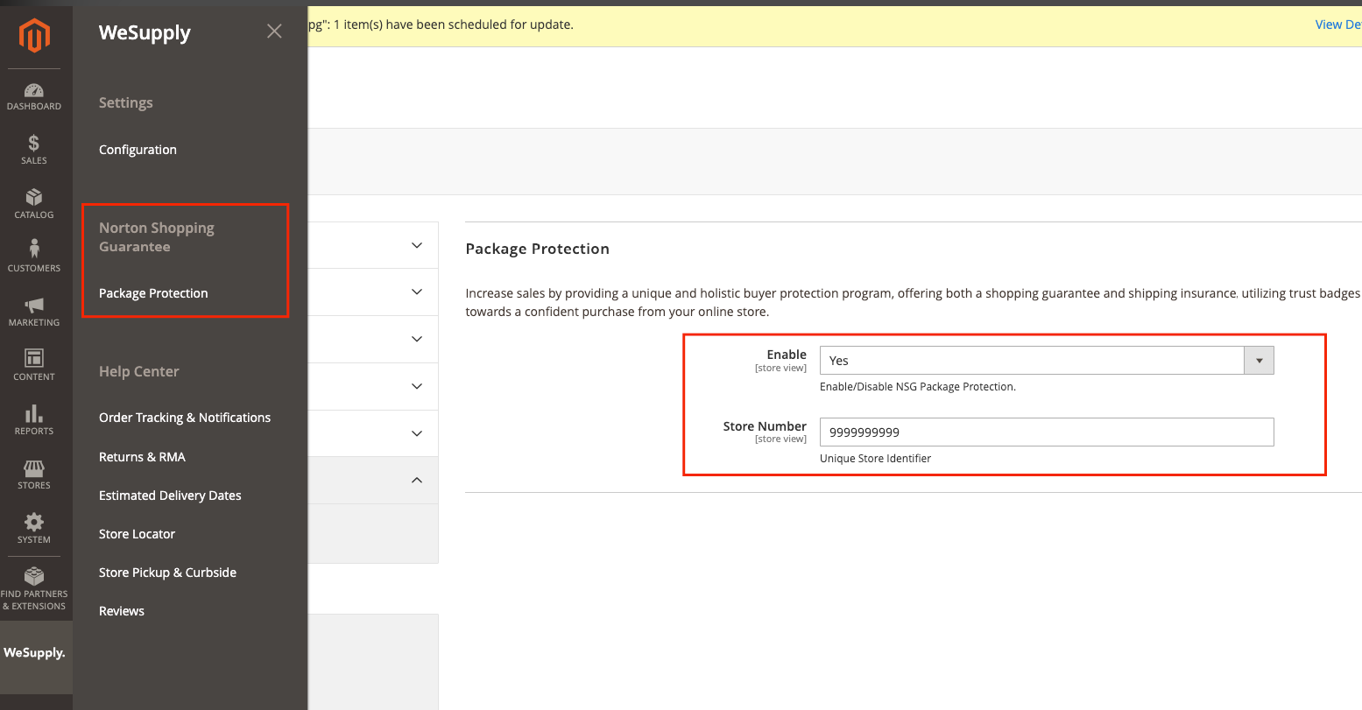Open Order Tracking & Notifications help

click(x=185, y=418)
